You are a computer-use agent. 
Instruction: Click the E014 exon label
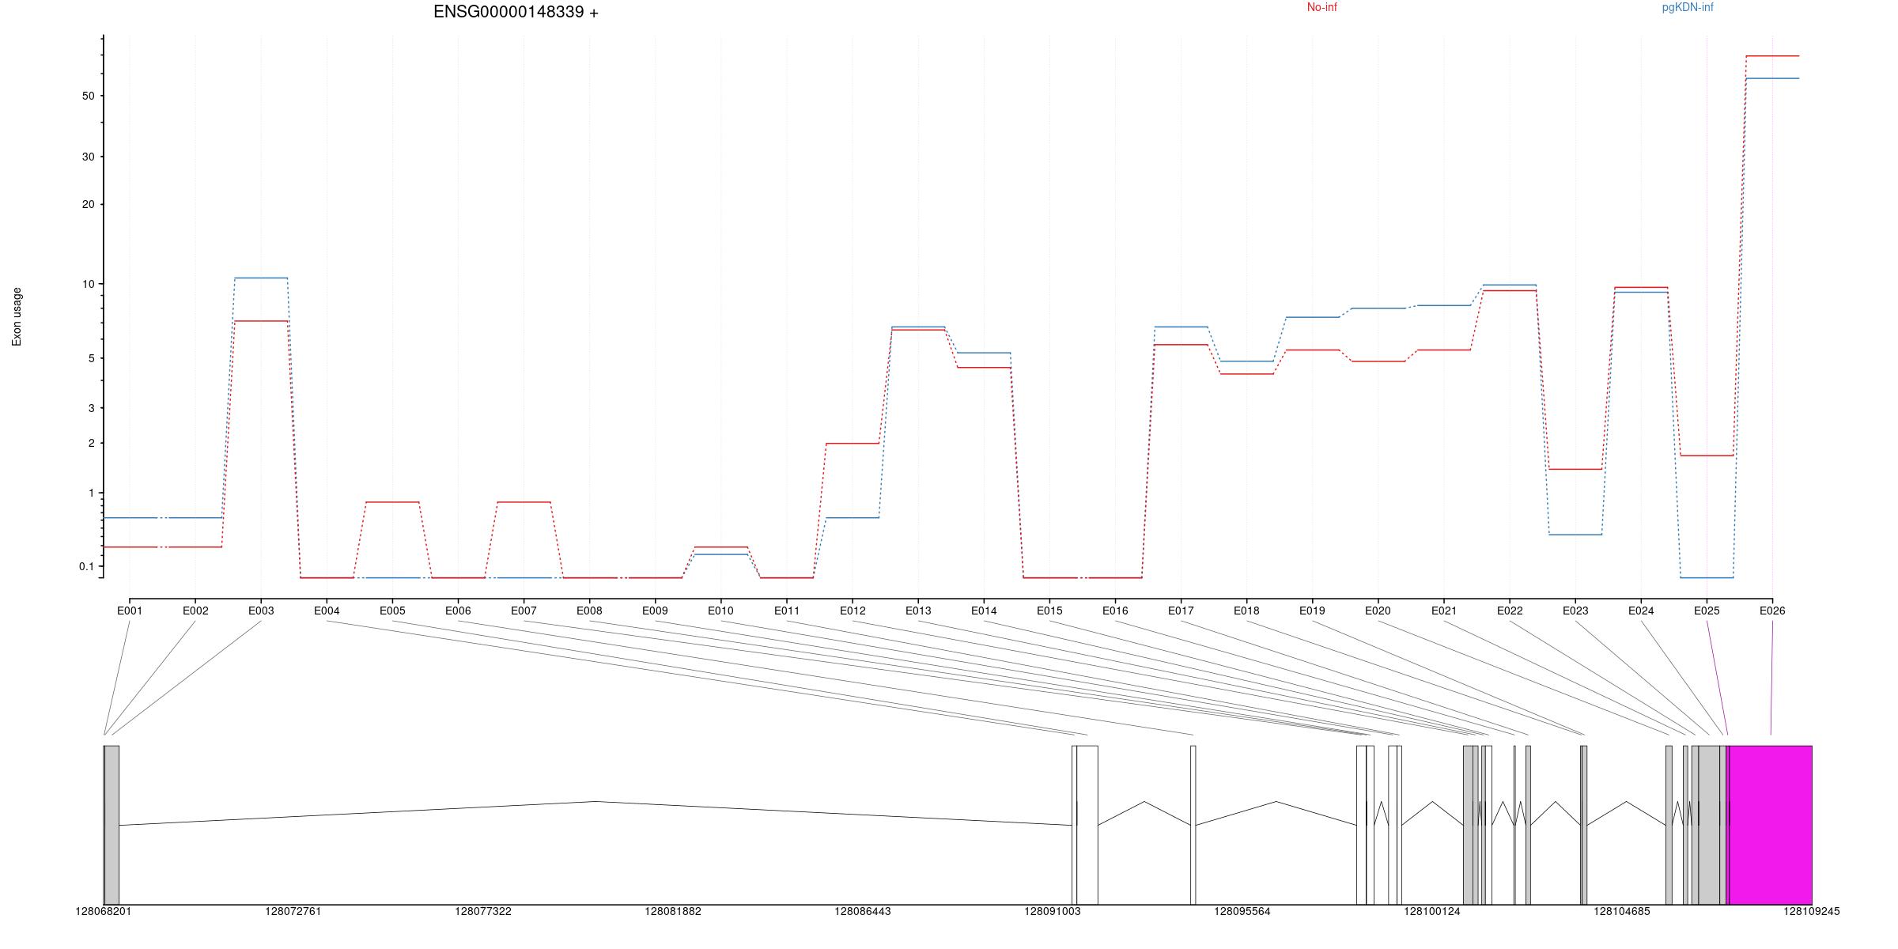[x=984, y=611]
